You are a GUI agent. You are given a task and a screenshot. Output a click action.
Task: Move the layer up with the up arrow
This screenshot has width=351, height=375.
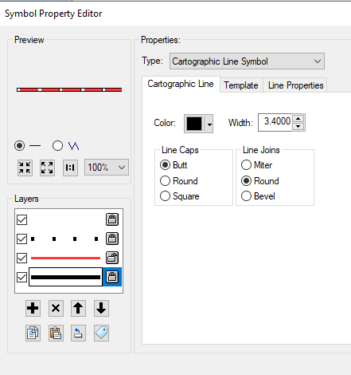tap(78, 308)
